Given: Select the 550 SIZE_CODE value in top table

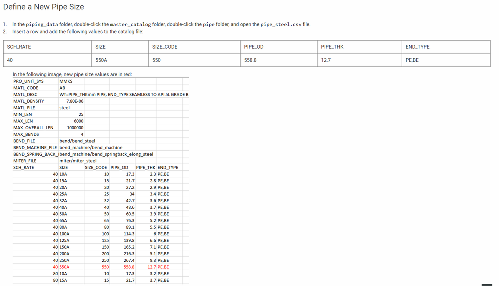Looking at the screenshot, I should click(156, 60).
